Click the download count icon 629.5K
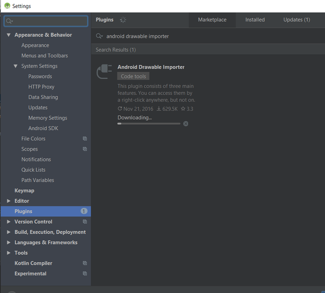The image size is (325, 293). coord(159,108)
